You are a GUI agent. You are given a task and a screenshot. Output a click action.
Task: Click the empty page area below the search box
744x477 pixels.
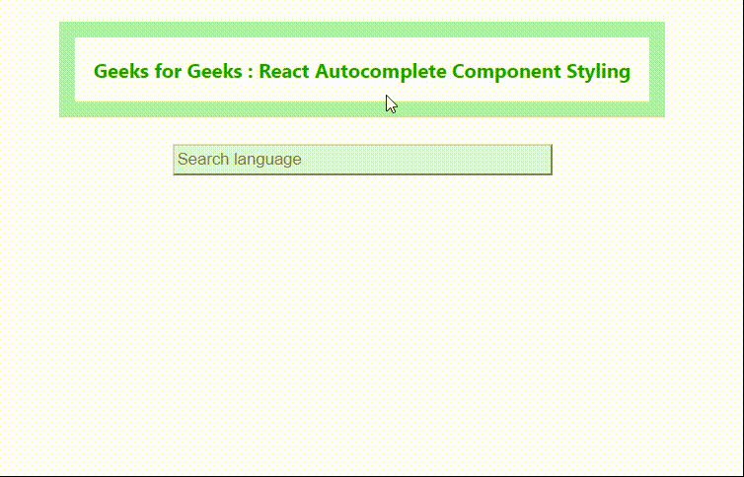362,315
